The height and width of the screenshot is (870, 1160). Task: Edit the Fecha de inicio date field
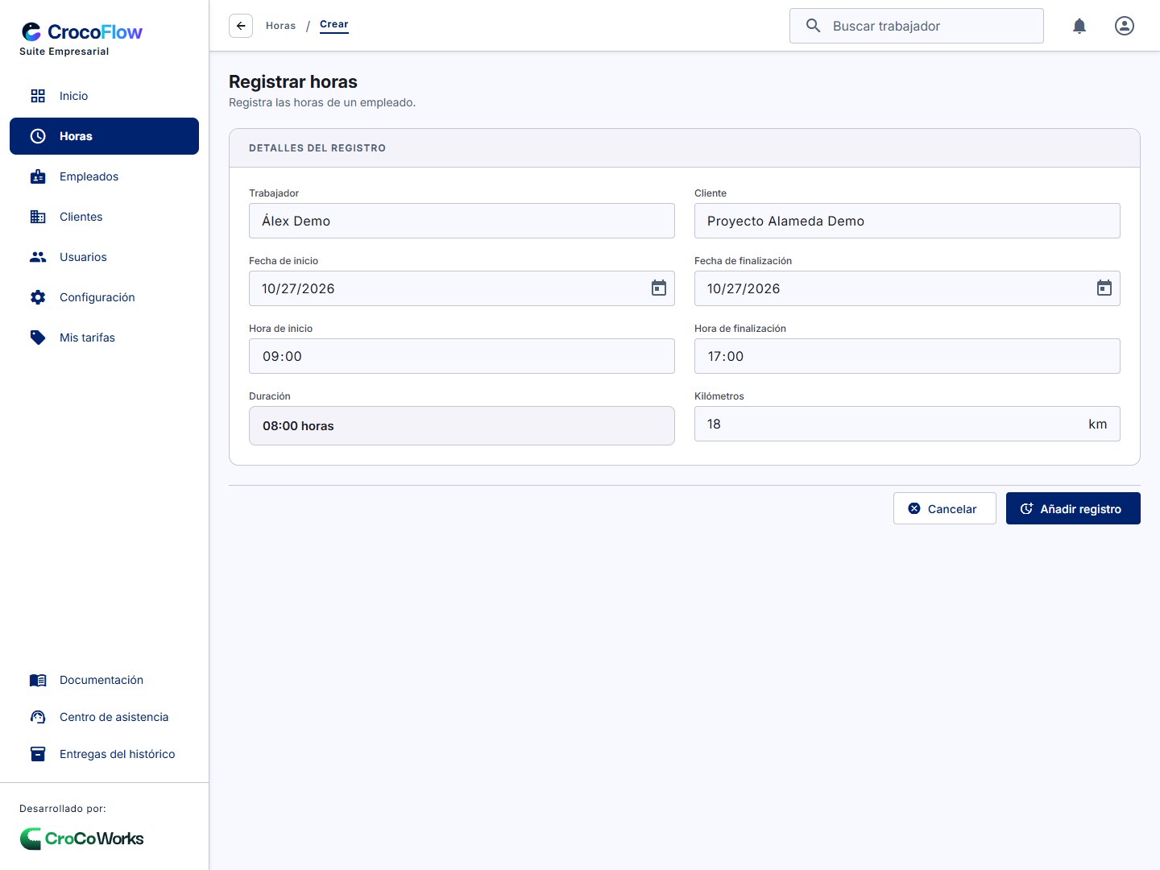coord(462,288)
